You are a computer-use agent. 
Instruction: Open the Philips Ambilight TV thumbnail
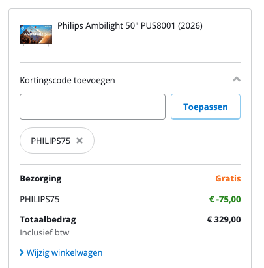click(36, 36)
